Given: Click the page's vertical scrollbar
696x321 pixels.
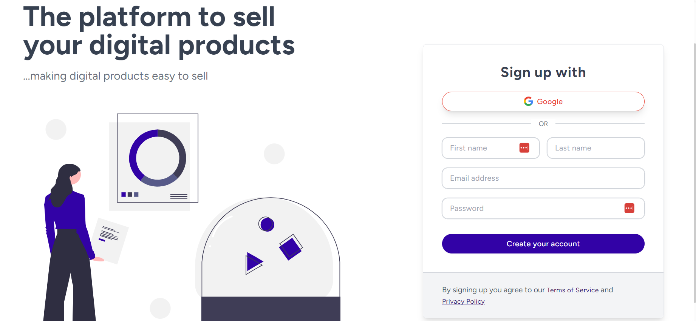Looking at the screenshot, I should [694, 170].
